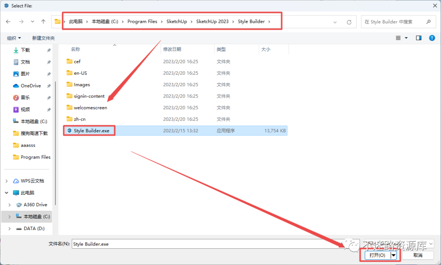Select 本地磁盘 (C:) in the address path
Screen dimensions: 441x265
coord(105,21)
